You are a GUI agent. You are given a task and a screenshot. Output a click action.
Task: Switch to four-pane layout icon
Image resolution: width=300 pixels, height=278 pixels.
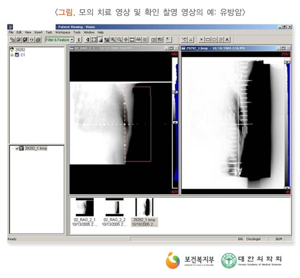point(160,40)
